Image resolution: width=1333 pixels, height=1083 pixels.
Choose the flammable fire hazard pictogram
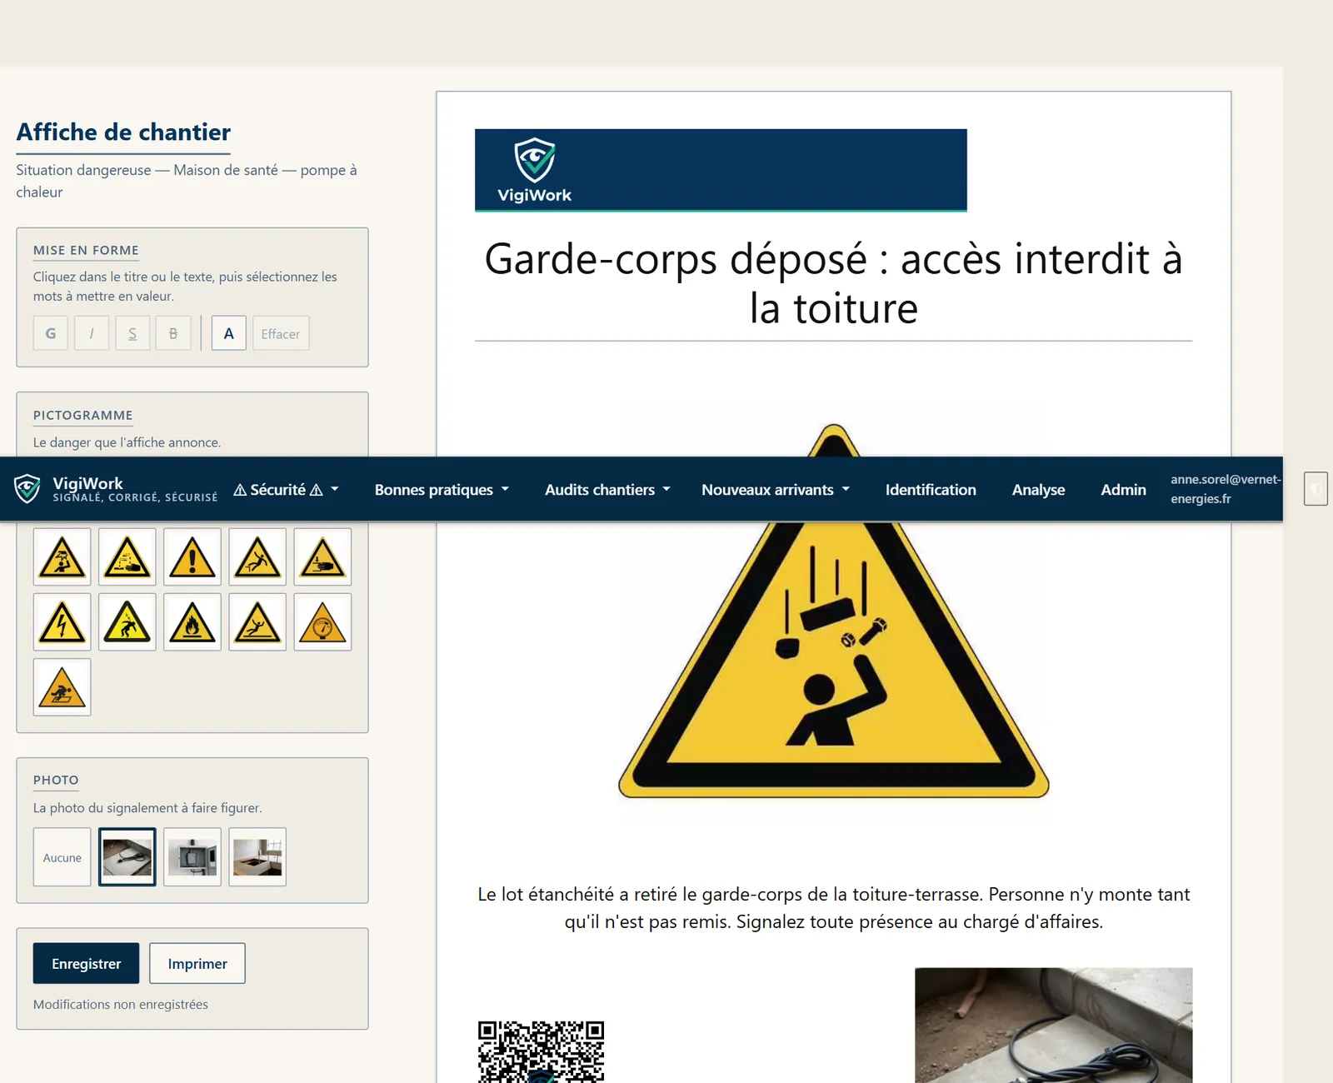click(x=192, y=621)
